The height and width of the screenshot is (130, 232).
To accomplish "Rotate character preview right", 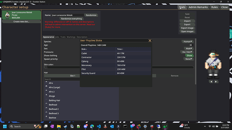I will click(x=216, y=82).
